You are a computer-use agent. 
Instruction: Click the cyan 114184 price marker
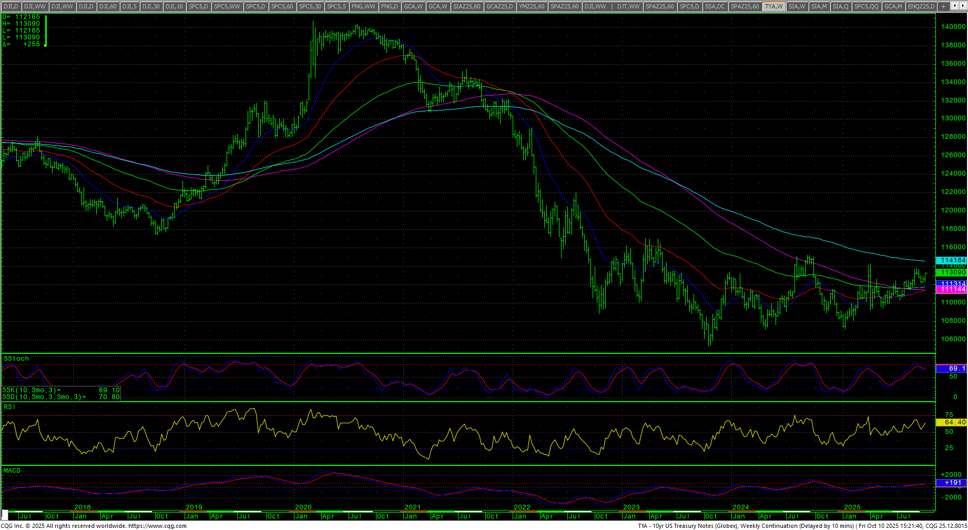point(952,260)
